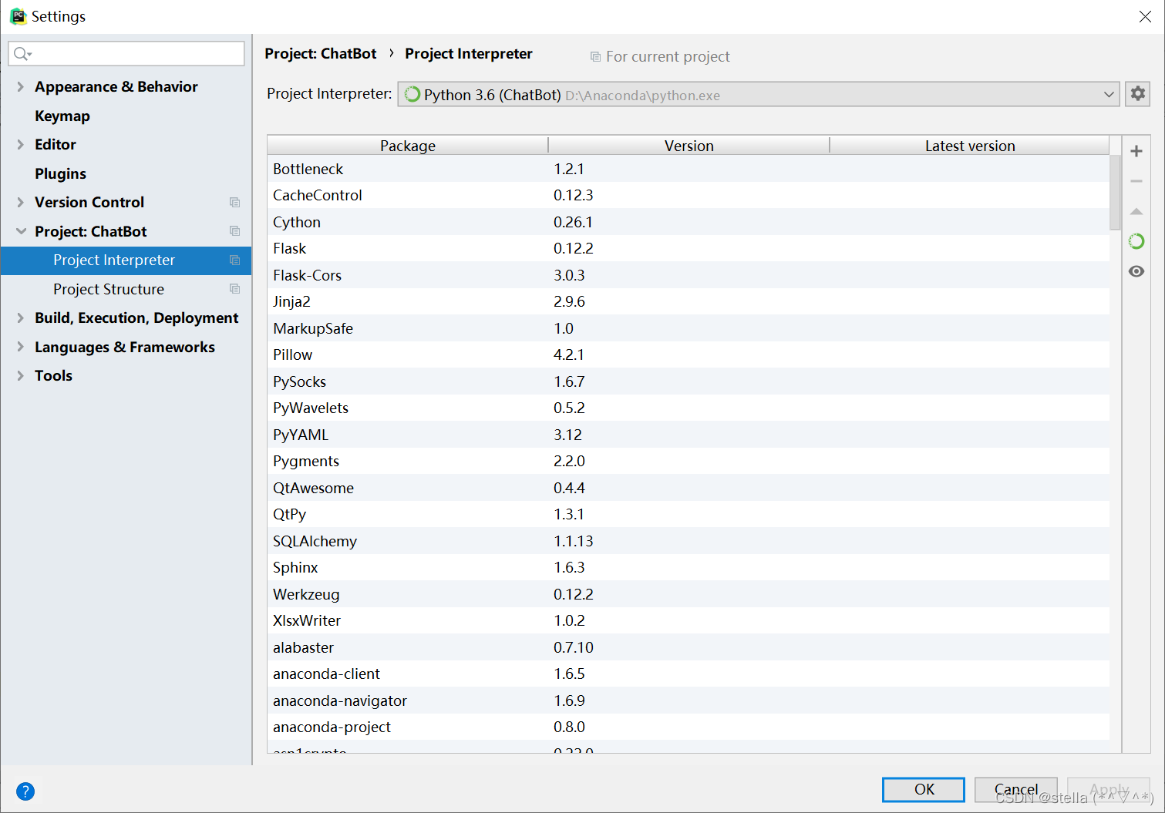The width and height of the screenshot is (1165, 813).
Task: Click the Cancel button
Action: pos(1015,789)
